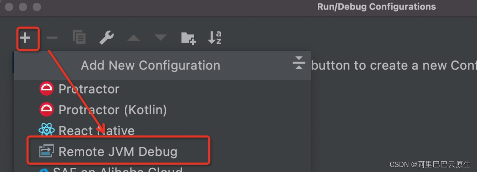Image resolution: width=477 pixels, height=172 pixels.
Task: Open Edit Templates with the wrench icon
Action: (x=106, y=38)
